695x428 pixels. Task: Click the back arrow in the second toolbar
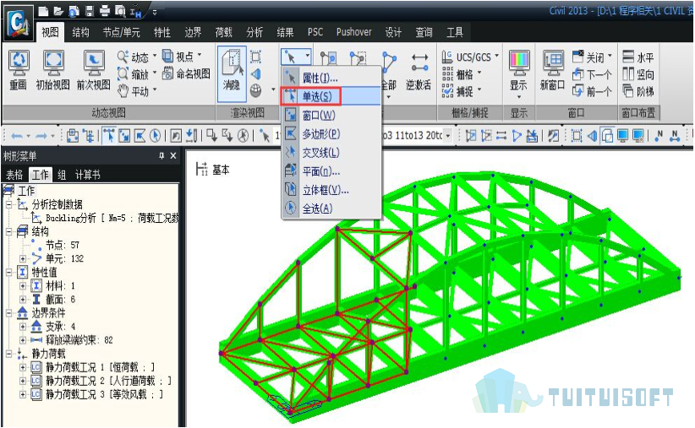[17, 135]
